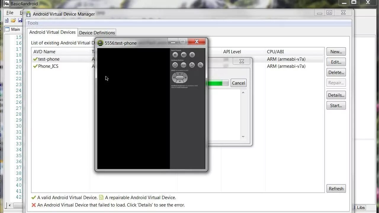Click the Save icon in Basic4android toolbar
Image resolution: width=379 pixels, height=213 pixels.
tap(20, 20)
